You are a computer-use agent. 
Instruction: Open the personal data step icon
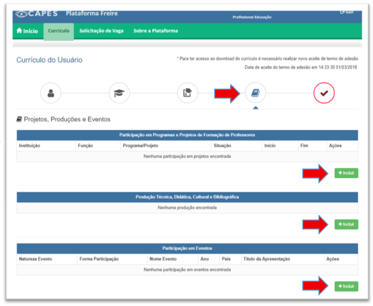[x=51, y=93]
